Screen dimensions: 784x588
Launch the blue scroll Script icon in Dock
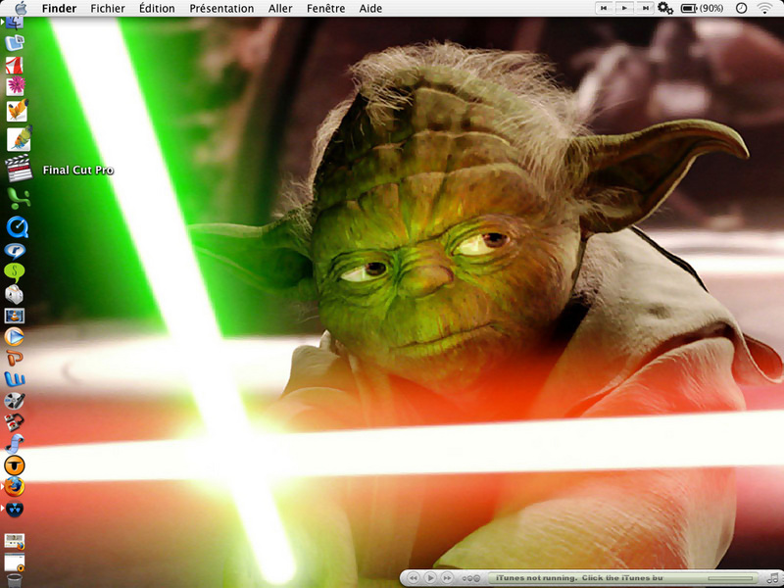point(15,444)
